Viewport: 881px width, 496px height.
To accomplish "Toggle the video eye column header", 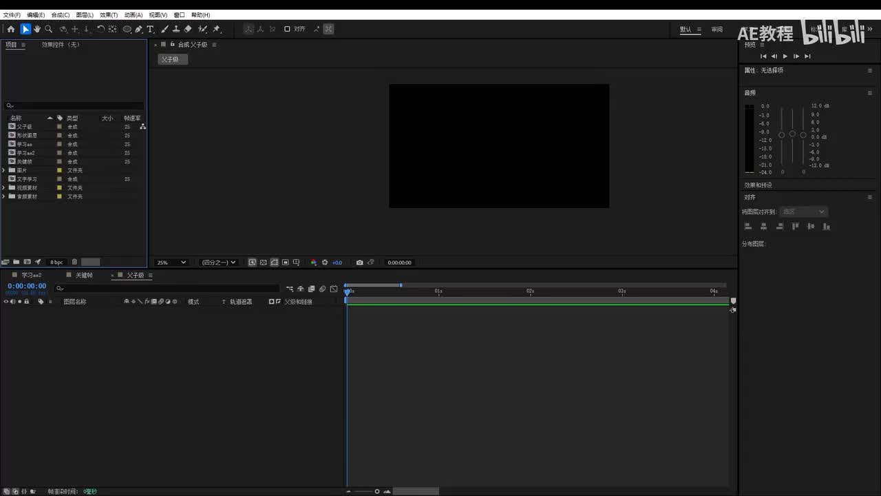I will click(x=6, y=302).
